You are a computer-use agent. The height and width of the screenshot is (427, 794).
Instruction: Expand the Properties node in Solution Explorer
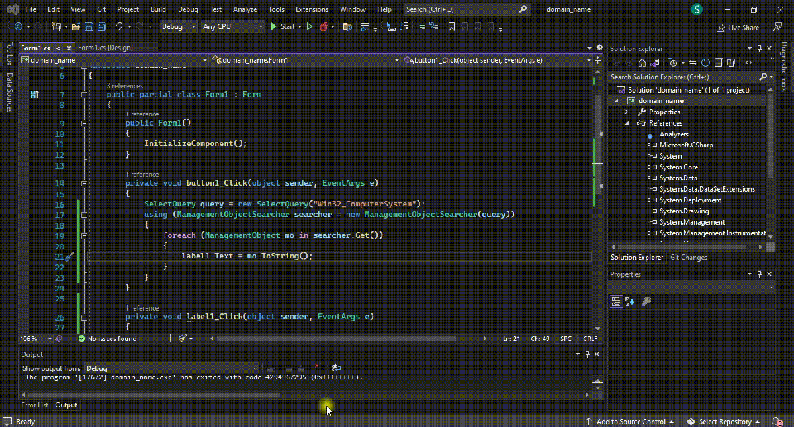click(626, 112)
